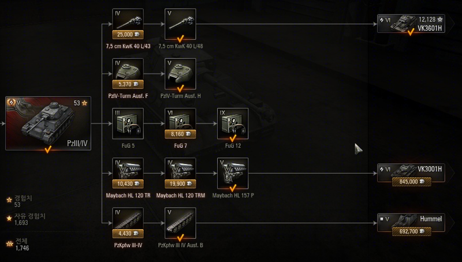Open the VK3601H tank node
Image resolution: width=462 pixels, height=262 pixels.
411,24
